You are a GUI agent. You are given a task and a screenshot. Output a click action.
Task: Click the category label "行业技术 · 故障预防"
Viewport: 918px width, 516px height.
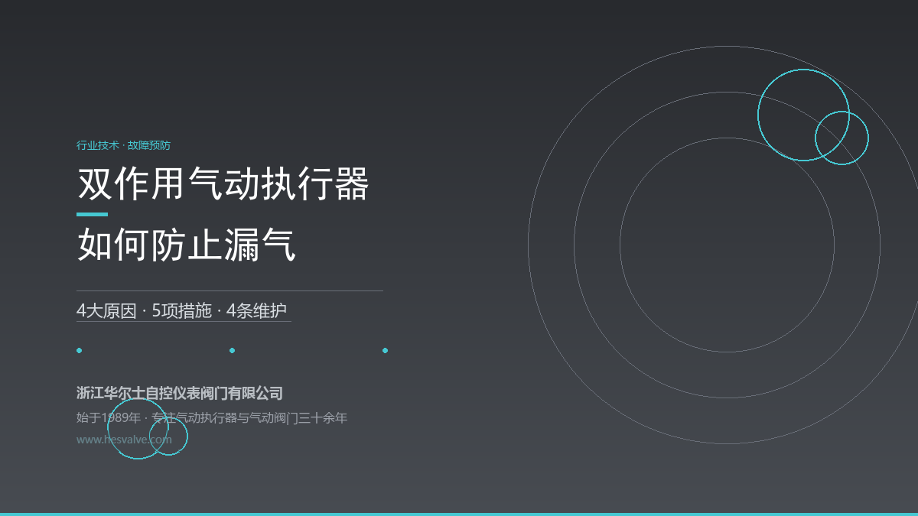click(x=123, y=144)
